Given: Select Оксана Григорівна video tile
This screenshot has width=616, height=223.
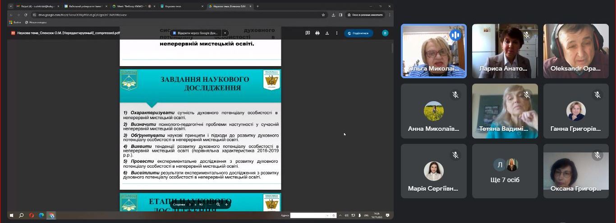Looking at the screenshot, I should (576, 171).
